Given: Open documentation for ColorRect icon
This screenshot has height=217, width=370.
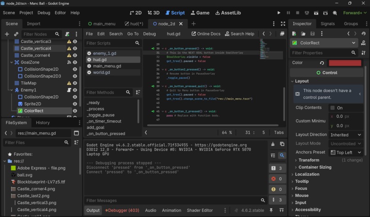Looking at the screenshot, I should [x=364, y=43].
